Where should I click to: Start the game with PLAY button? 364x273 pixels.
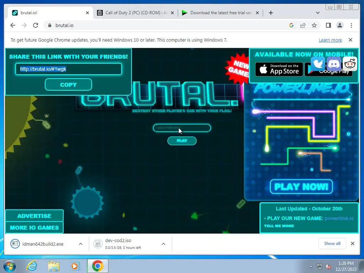pos(182,141)
